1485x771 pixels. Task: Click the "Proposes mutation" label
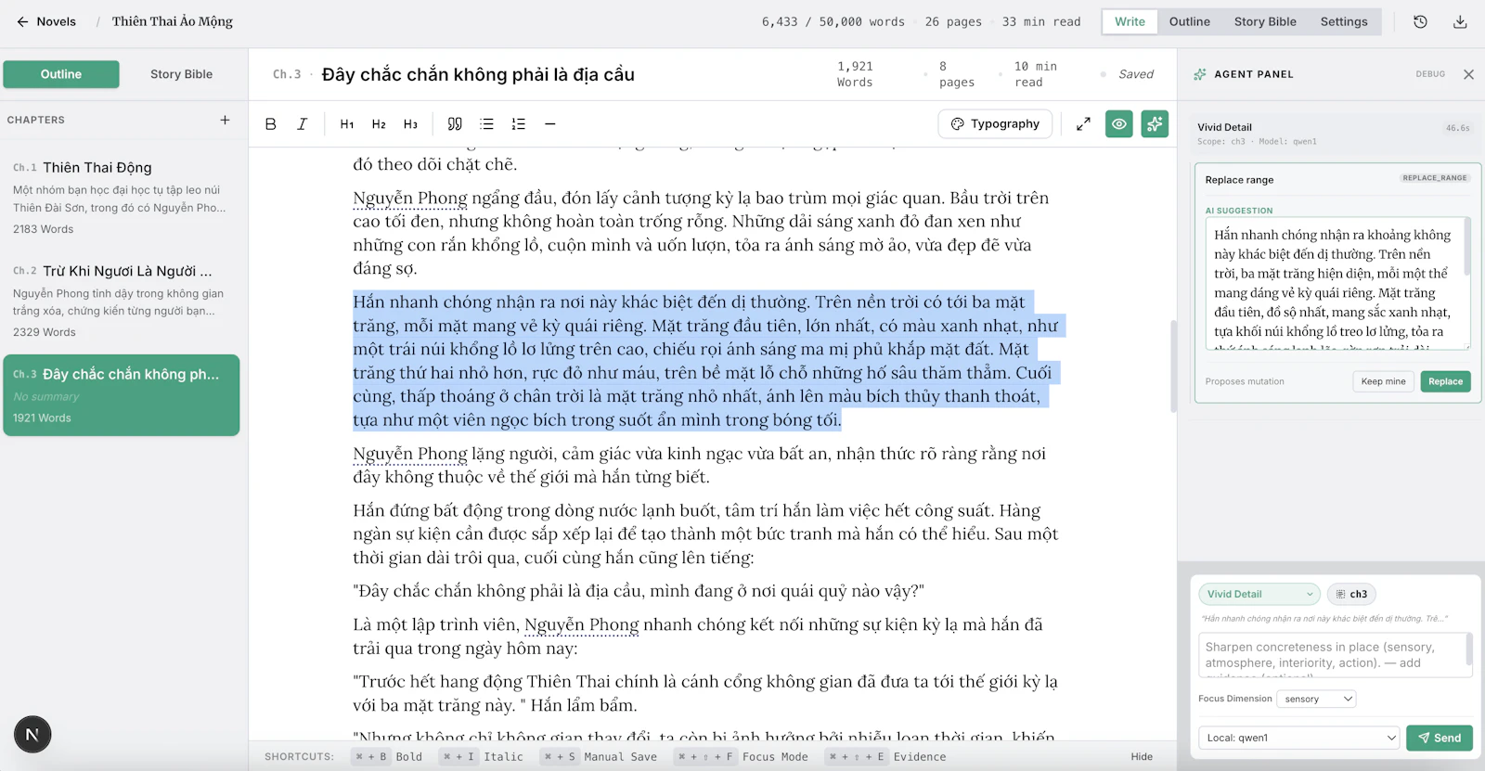point(1245,381)
